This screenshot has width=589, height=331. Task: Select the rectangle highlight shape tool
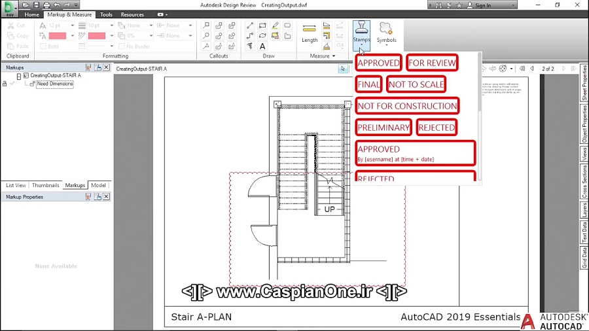(275, 36)
